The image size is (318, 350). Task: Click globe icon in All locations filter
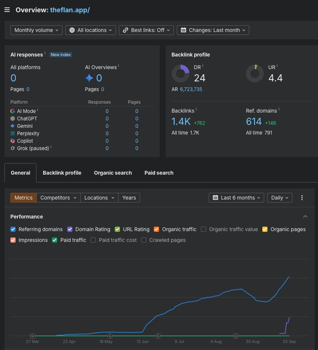[x=72, y=30]
